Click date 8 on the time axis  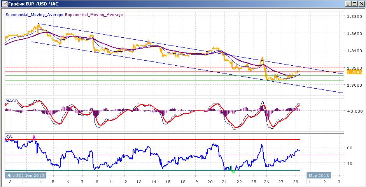[x=97, y=182]
